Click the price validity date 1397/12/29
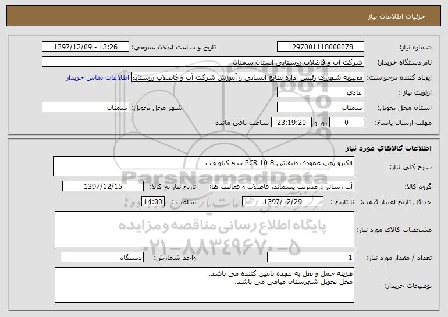Viewport: 448px width, 317px height. pyautogui.click(x=283, y=201)
